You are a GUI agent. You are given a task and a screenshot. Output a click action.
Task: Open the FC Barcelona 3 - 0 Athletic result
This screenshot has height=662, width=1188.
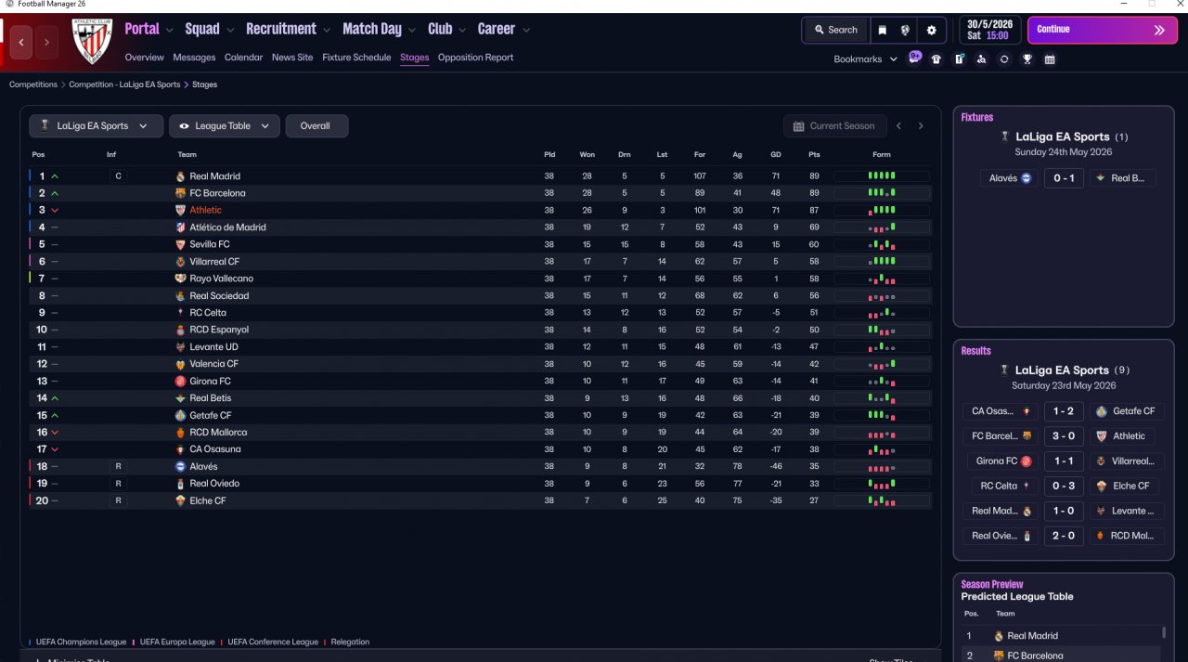1063,436
